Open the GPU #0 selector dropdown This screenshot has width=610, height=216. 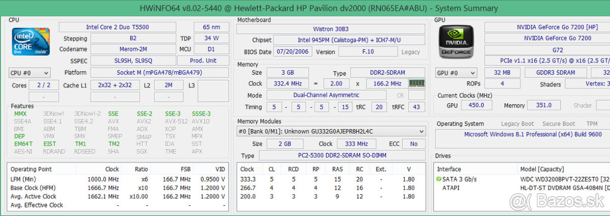(x=456, y=73)
